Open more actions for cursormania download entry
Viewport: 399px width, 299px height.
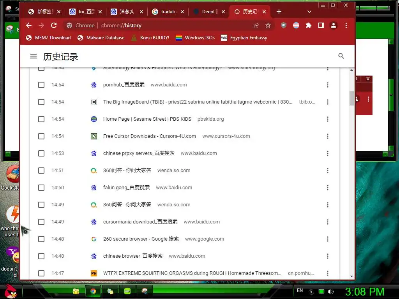(327, 222)
